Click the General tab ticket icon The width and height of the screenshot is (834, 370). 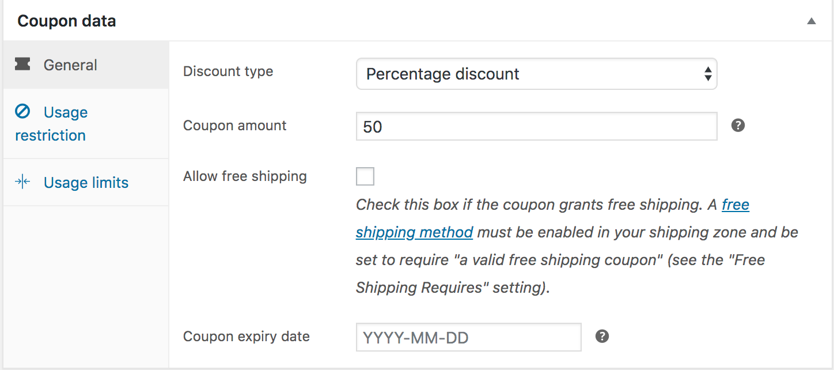[23, 65]
